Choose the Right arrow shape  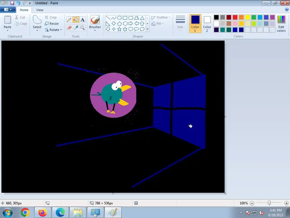[131, 24]
